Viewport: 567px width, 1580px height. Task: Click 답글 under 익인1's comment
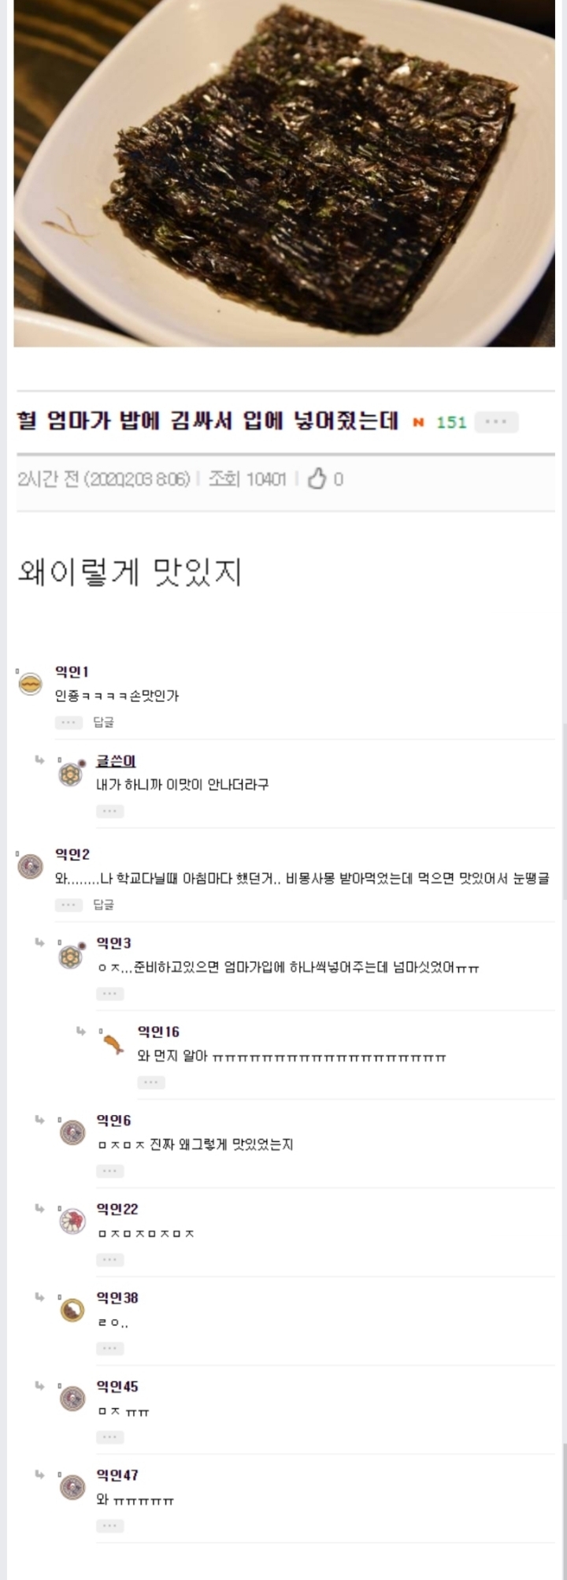pos(104,721)
